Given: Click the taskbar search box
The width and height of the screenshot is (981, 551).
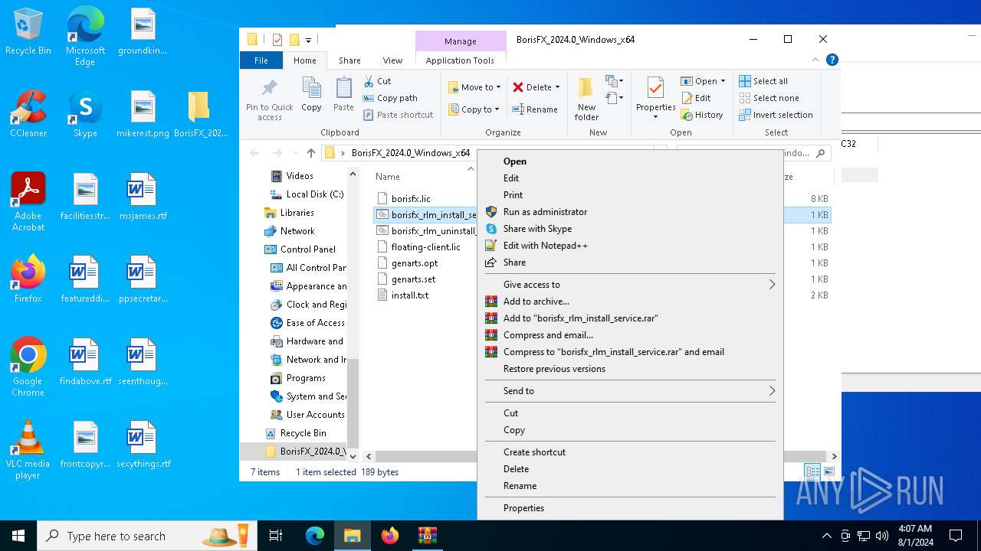Looking at the screenshot, I should click(148, 536).
